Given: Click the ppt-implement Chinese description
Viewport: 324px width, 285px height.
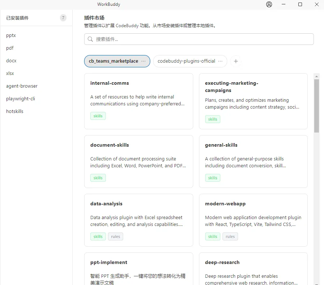Looking at the screenshot, I should 138,279.
